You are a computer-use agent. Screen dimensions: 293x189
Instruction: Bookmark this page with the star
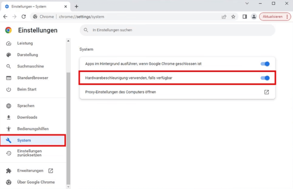coord(233,17)
